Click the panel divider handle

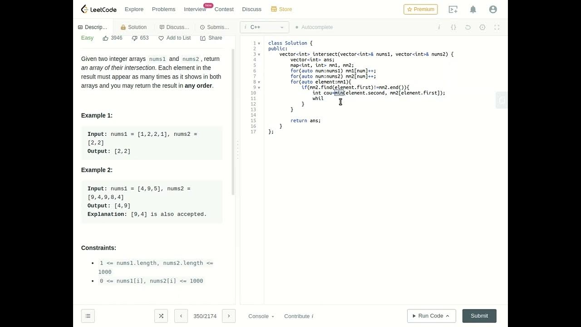point(237,150)
